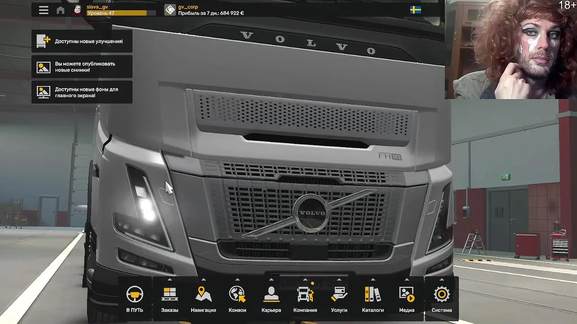Open the slava_gv player avatar
Viewport: 577px width, 324px height.
pos(78,9)
